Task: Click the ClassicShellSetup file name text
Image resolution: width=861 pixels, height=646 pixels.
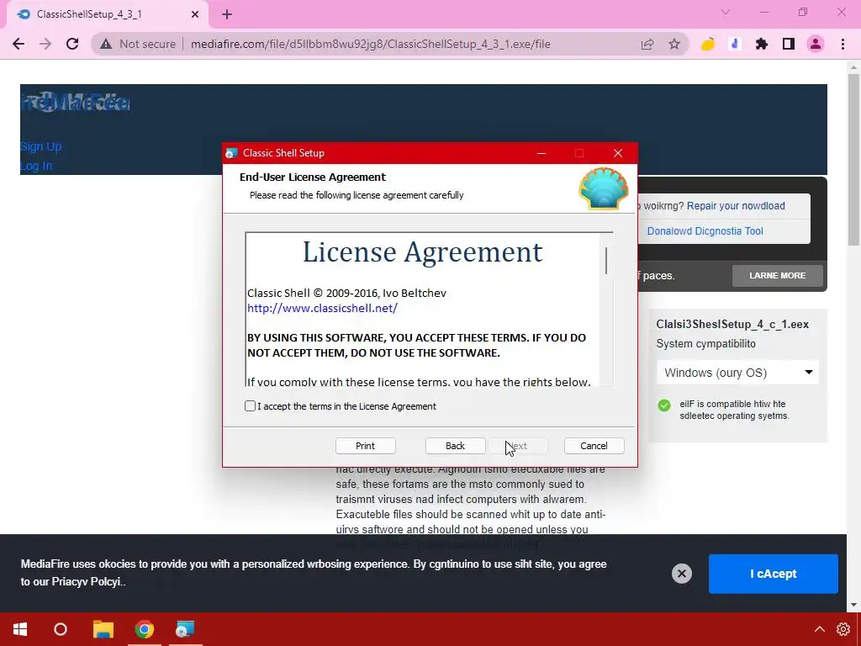Action: [732, 324]
